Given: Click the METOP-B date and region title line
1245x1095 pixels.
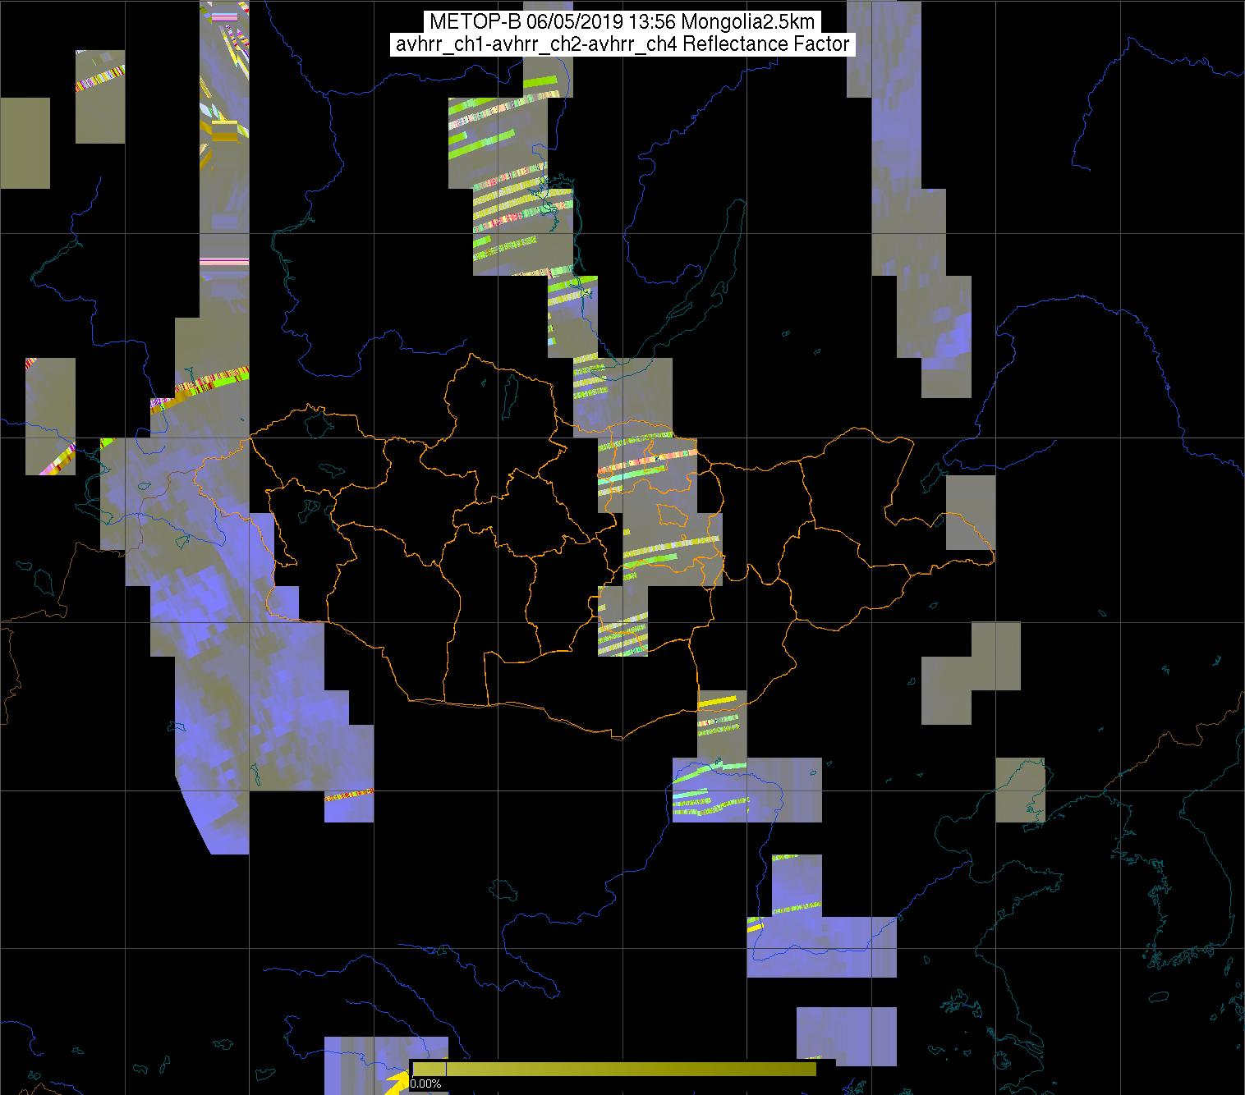Looking at the screenshot, I should [622, 22].
